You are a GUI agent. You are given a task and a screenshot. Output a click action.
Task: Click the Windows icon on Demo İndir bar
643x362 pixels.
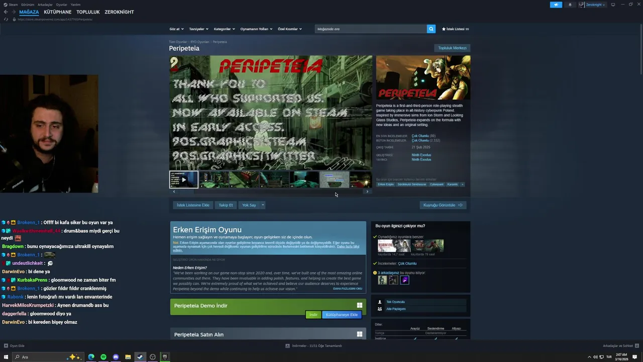tap(360, 305)
